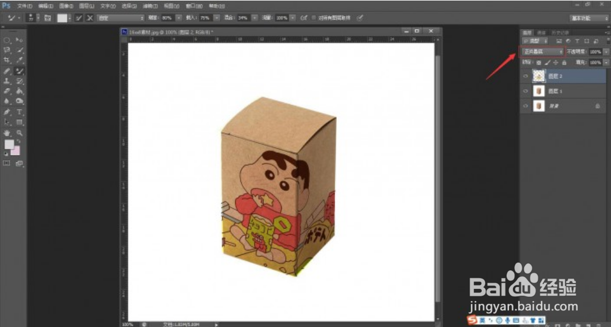Toggle load brush after each stroke
The height and width of the screenshot is (327, 611).
coord(79,18)
